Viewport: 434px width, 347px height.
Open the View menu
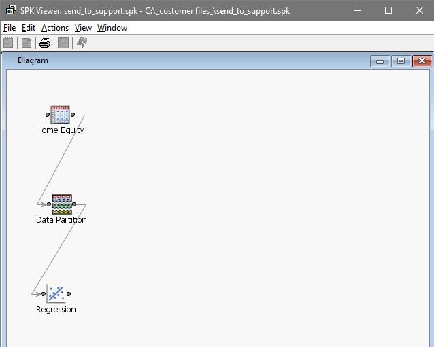(x=83, y=28)
